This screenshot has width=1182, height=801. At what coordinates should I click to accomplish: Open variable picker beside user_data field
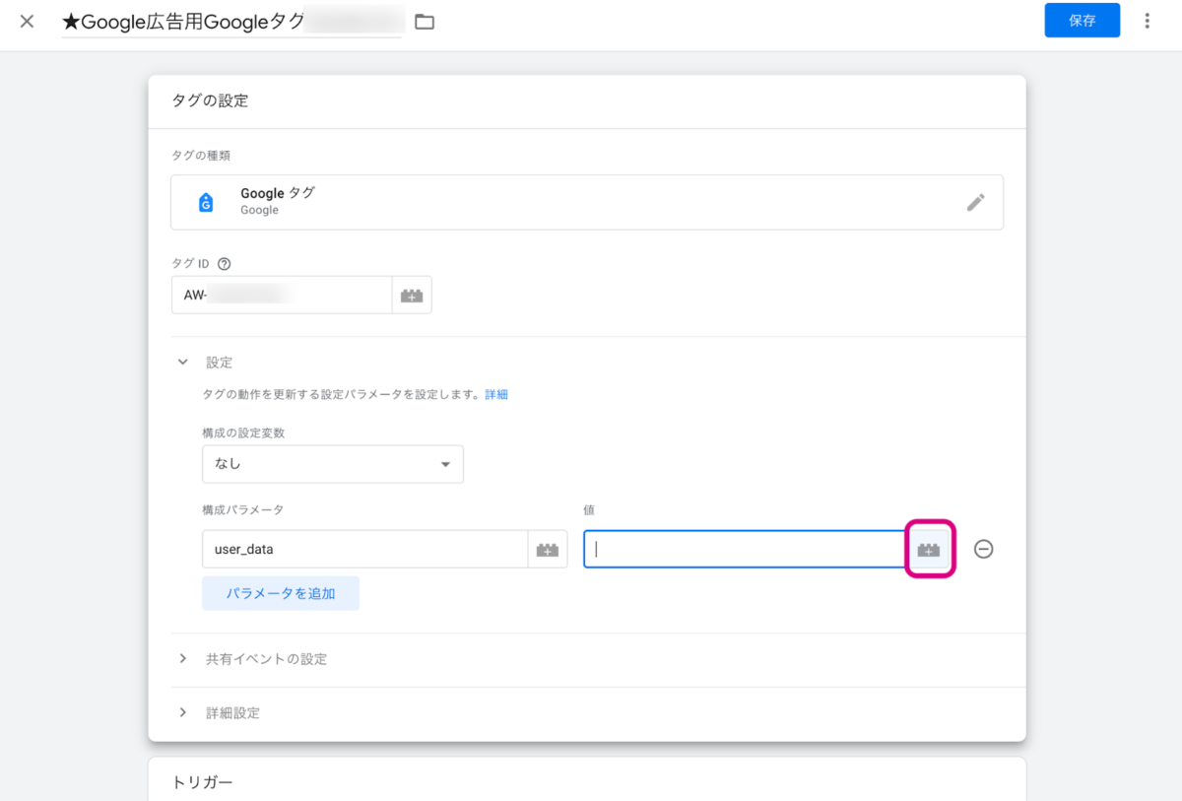coord(548,550)
